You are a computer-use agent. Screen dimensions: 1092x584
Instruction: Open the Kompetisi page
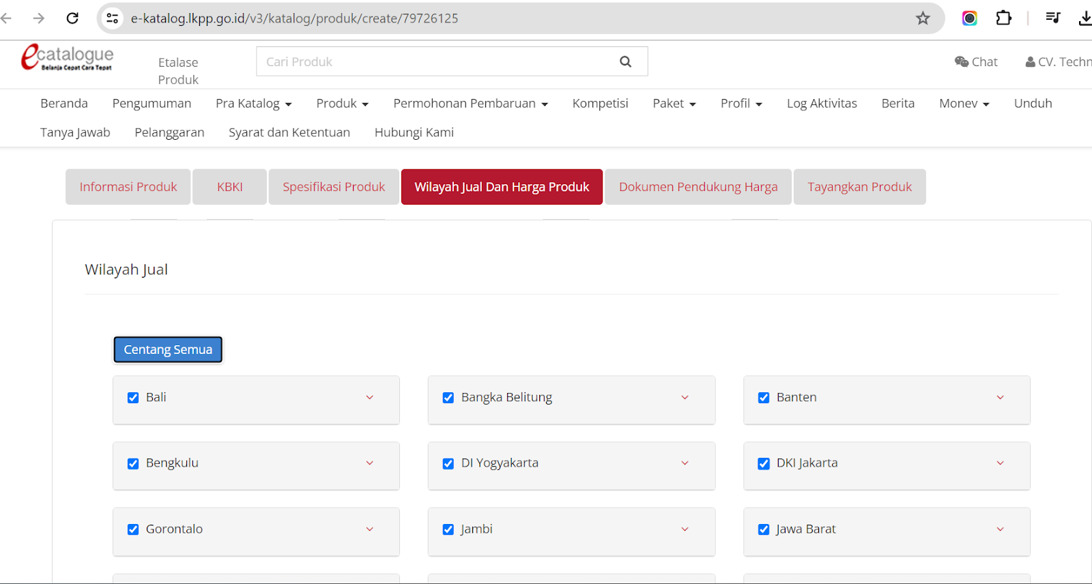tap(601, 104)
